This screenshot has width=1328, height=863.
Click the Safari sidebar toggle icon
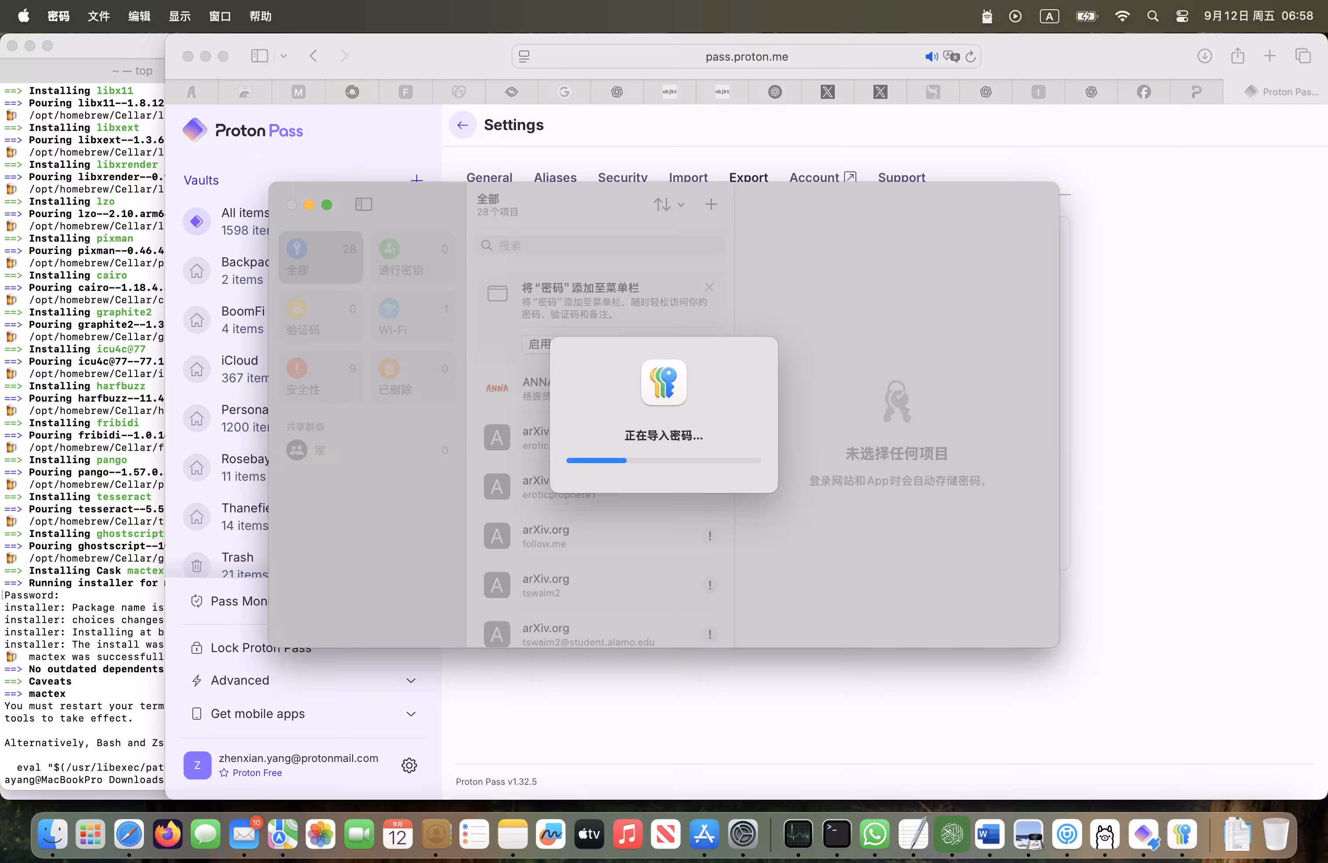260,56
